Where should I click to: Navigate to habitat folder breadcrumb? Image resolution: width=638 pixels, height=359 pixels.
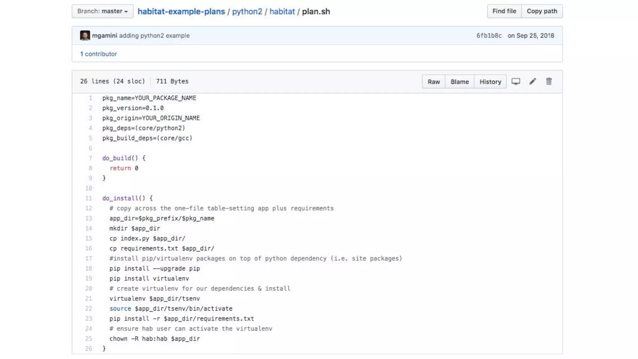coord(282,12)
